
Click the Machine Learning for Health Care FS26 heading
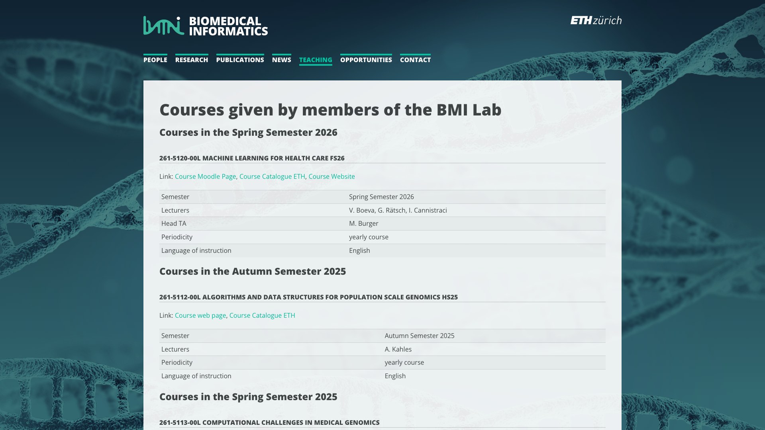coord(252,158)
